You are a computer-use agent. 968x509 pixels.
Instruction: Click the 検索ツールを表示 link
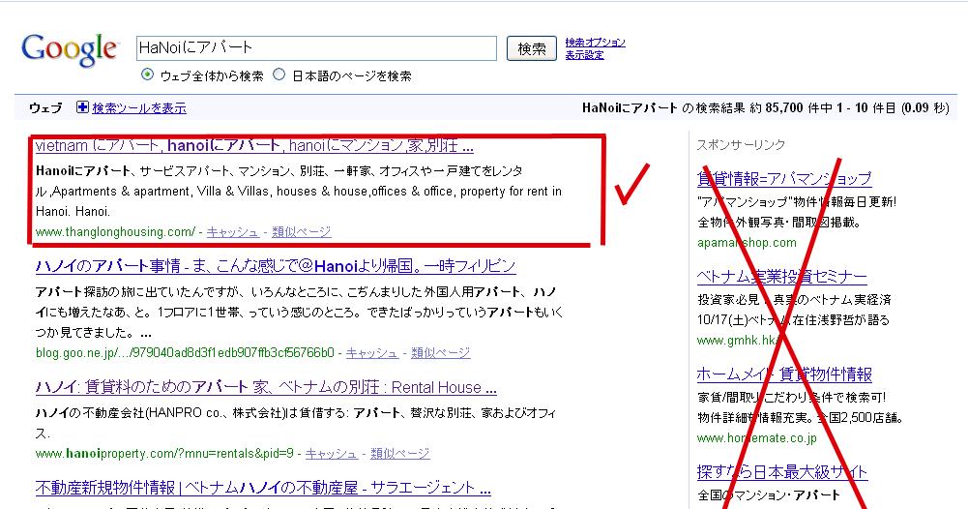tap(139, 108)
